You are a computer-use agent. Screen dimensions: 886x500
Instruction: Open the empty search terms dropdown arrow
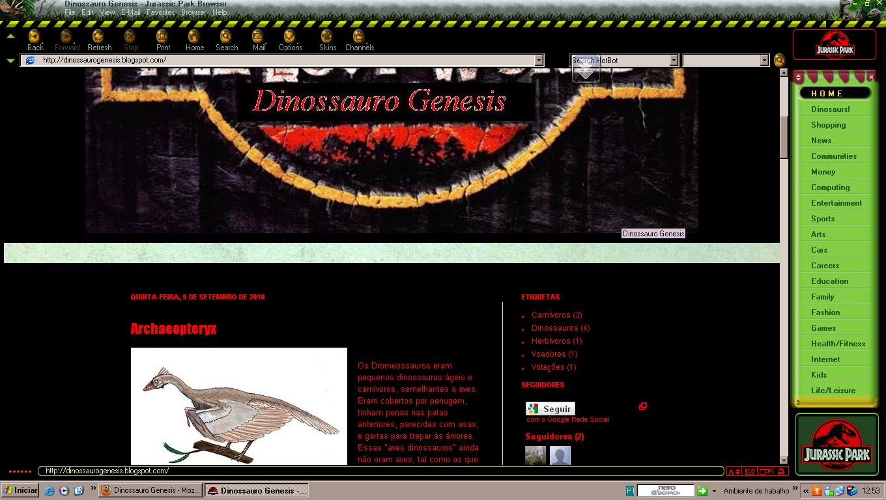point(764,61)
